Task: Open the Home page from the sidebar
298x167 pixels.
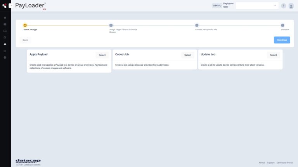Action: 5,18
